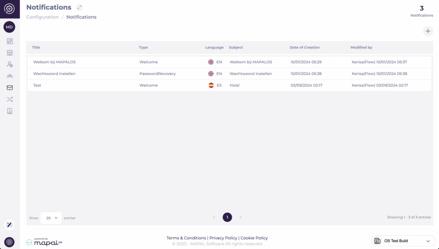
Task: Go to Configuration in the breadcrumb
Action: pos(42,17)
